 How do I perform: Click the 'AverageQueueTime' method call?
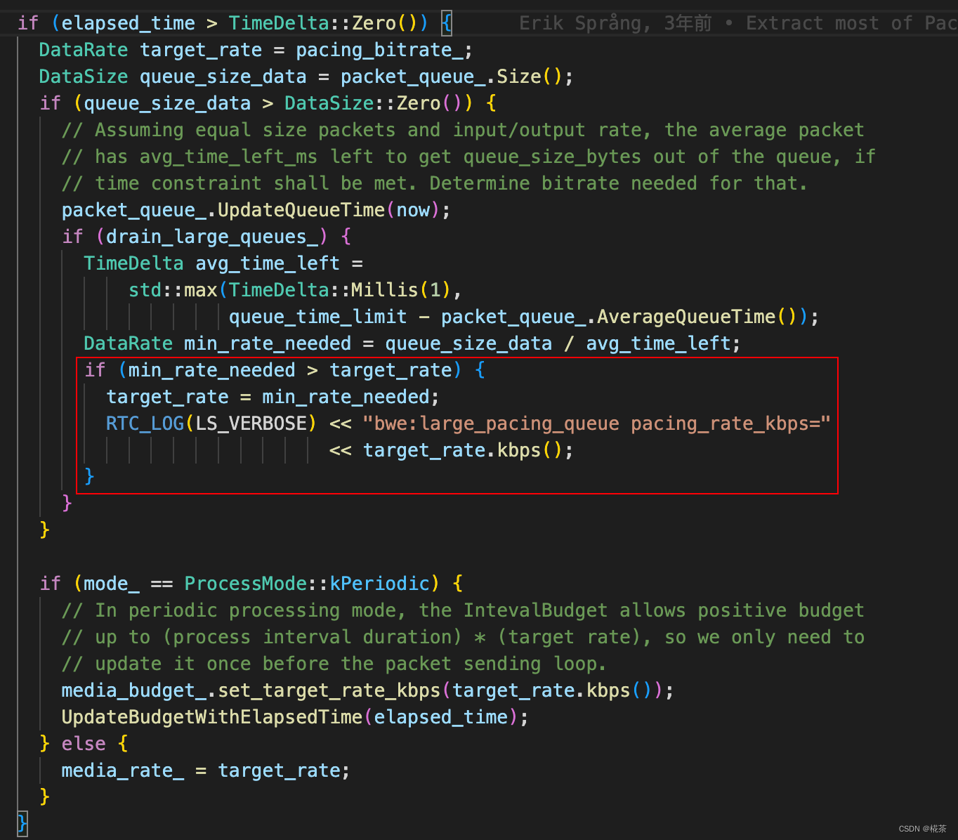[685, 317]
